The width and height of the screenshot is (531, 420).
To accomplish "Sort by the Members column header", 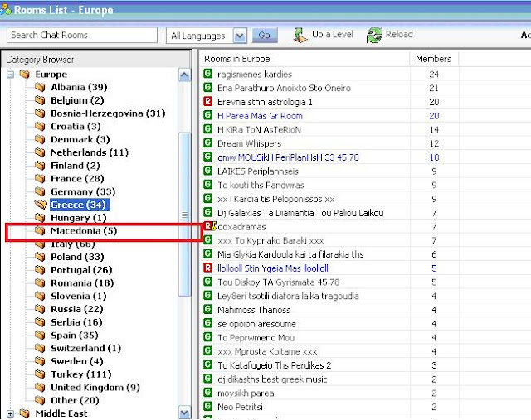I will pos(434,59).
